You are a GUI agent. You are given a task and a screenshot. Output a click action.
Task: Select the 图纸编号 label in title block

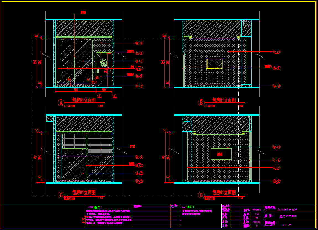pyautogui.click(x=271, y=223)
